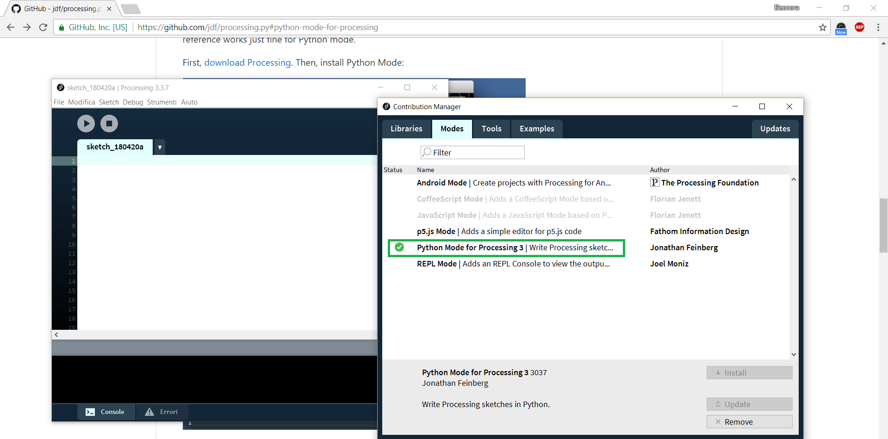
Task: Maximize the Contribution Manager window
Action: [762, 106]
